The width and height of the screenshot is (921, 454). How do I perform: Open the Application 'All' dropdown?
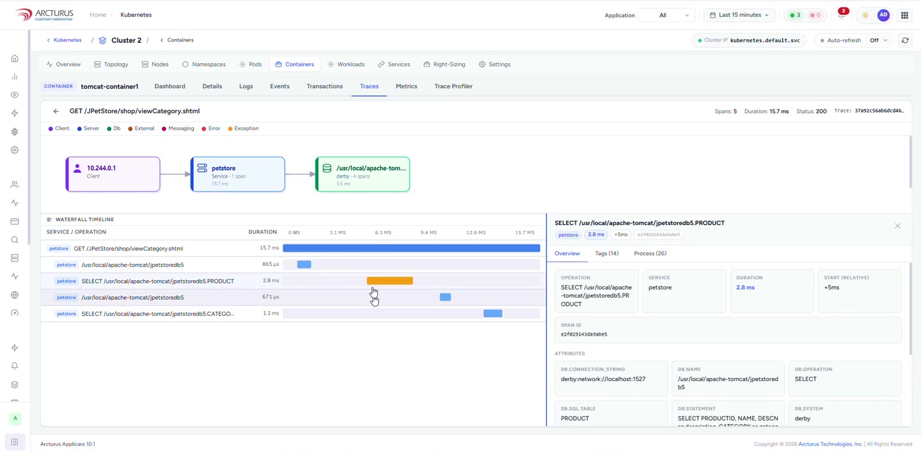tap(667, 15)
